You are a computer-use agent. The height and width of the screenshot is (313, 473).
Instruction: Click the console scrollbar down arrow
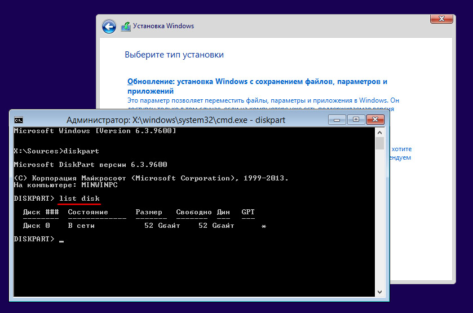(380, 292)
